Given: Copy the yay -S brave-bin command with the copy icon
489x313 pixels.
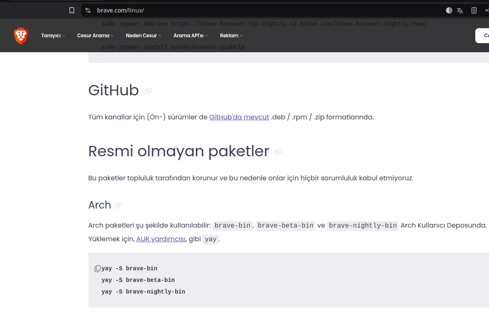Looking at the screenshot, I should click(x=98, y=269).
